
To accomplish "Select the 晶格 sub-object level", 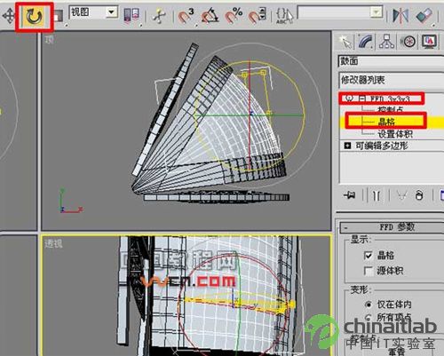I will pyautogui.click(x=386, y=122).
